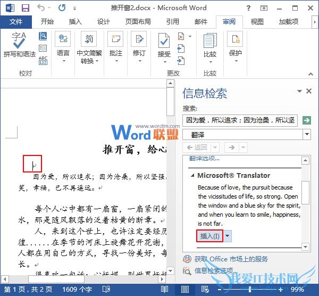This screenshot has height=296, width=319.
Task: Click the Ribbon Display Options icon
Action: [x=264, y=8]
